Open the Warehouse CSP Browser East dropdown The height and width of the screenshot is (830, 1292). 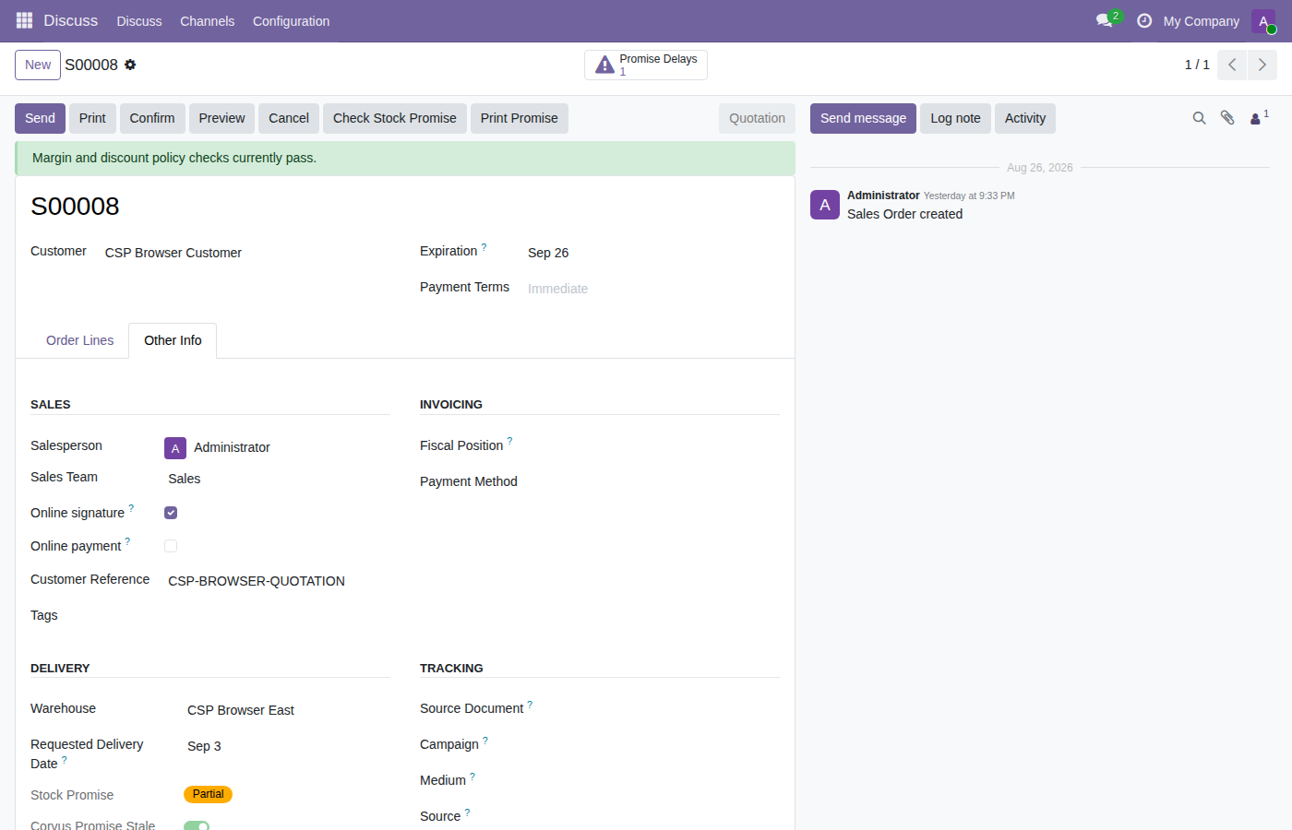point(287,710)
